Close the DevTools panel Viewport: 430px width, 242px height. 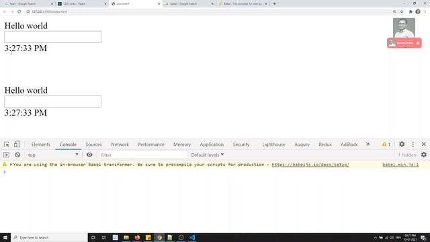424,145
